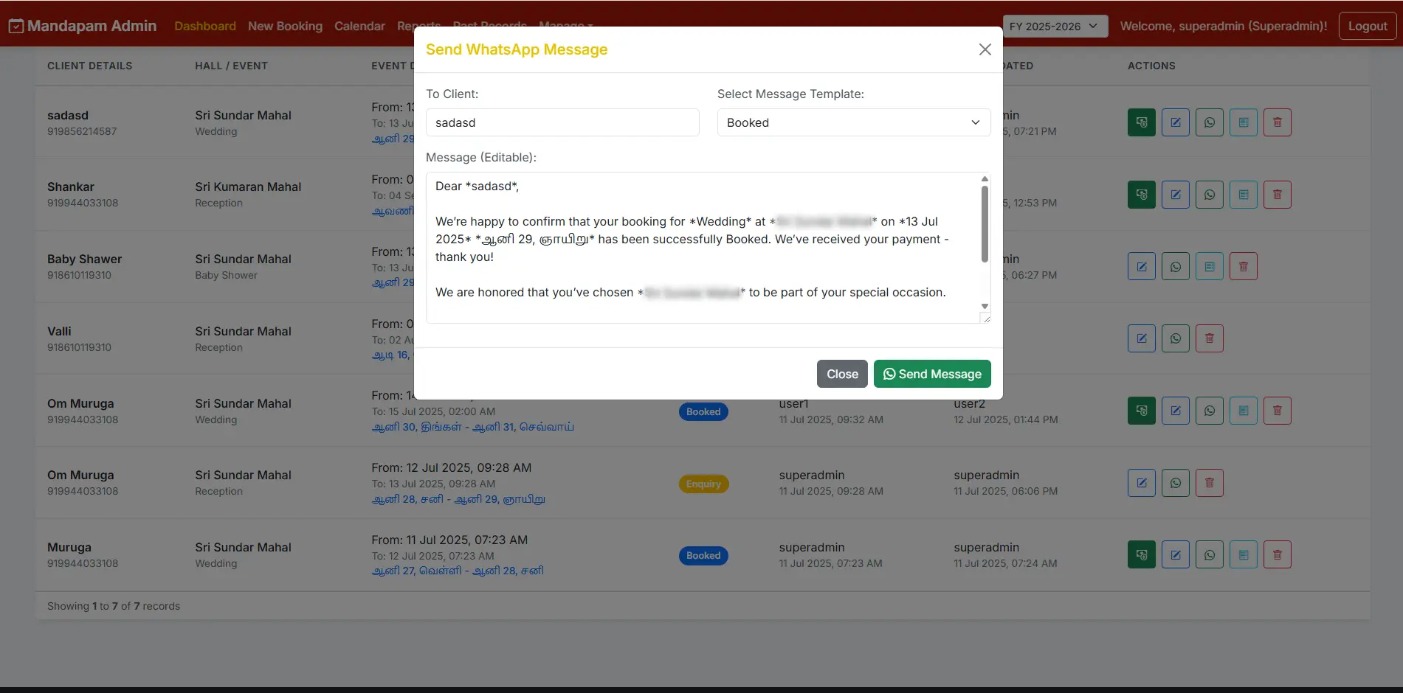The height and width of the screenshot is (693, 1403).
Task: Click the Tamil date link ending with செவ்வாய்
Action: click(472, 427)
